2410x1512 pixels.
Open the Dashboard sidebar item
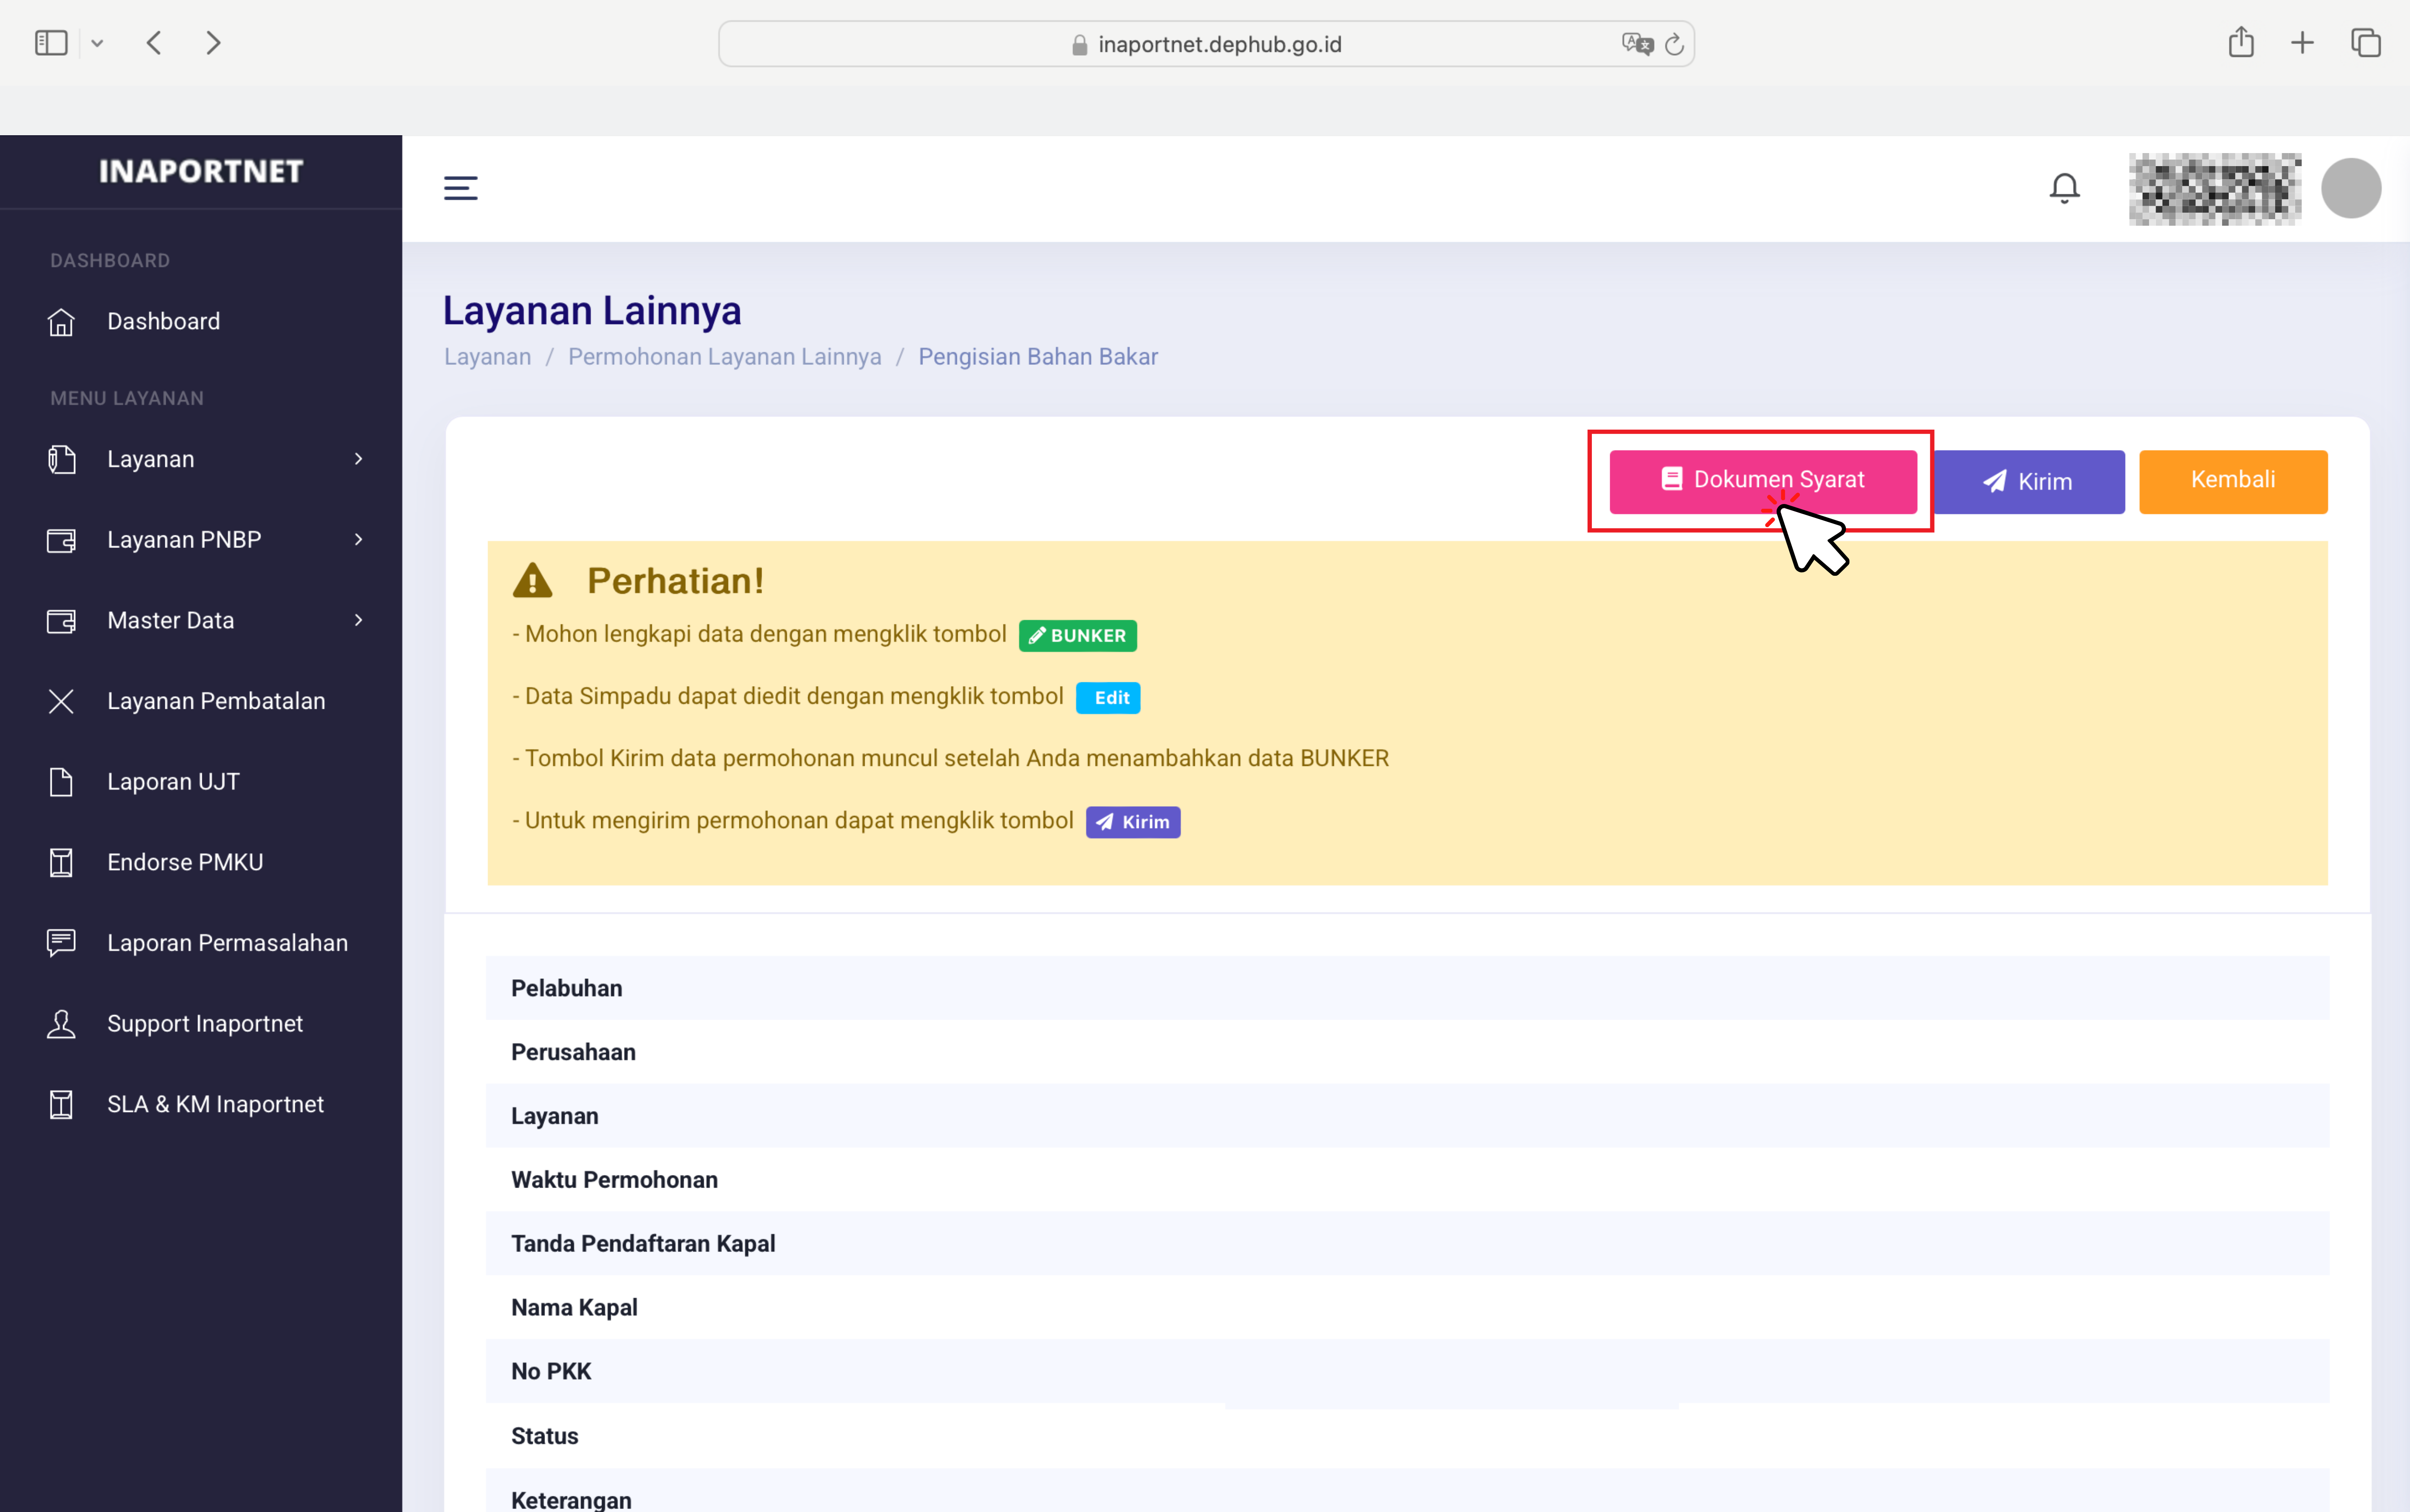click(163, 322)
